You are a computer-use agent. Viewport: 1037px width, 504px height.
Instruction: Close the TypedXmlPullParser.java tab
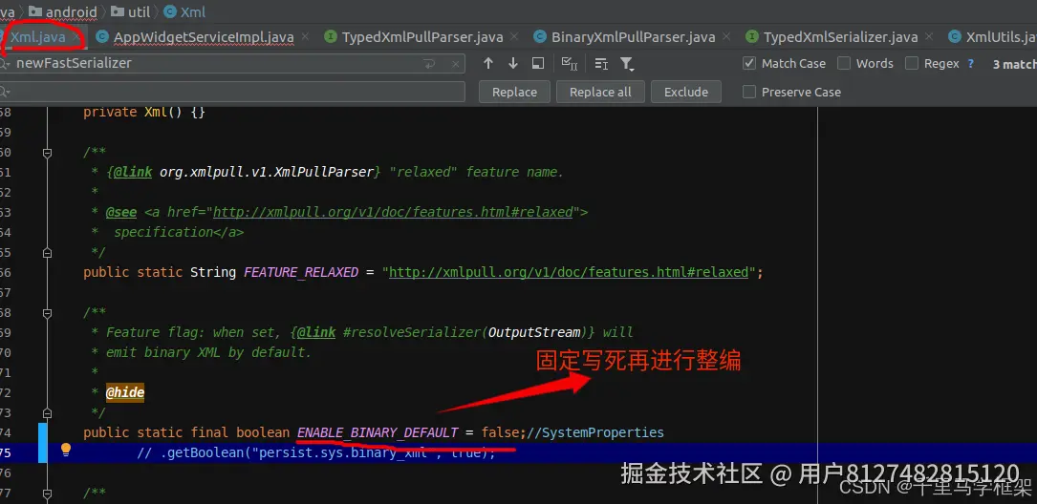[514, 37]
